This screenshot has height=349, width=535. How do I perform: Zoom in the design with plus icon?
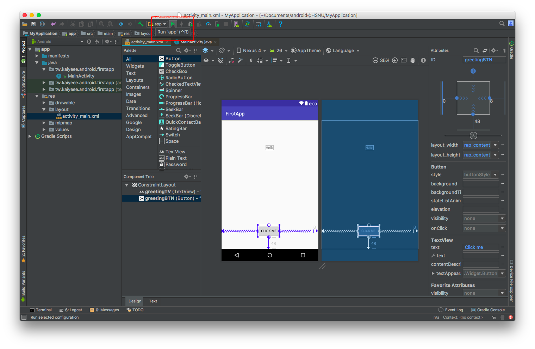pyautogui.click(x=395, y=60)
